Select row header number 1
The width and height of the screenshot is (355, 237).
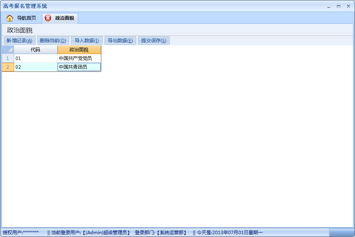tap(8, 58)
